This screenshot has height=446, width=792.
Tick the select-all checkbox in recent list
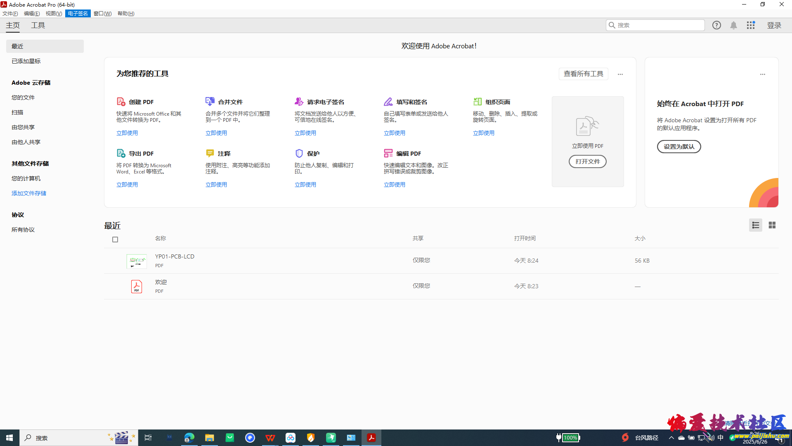pos(115,240)
